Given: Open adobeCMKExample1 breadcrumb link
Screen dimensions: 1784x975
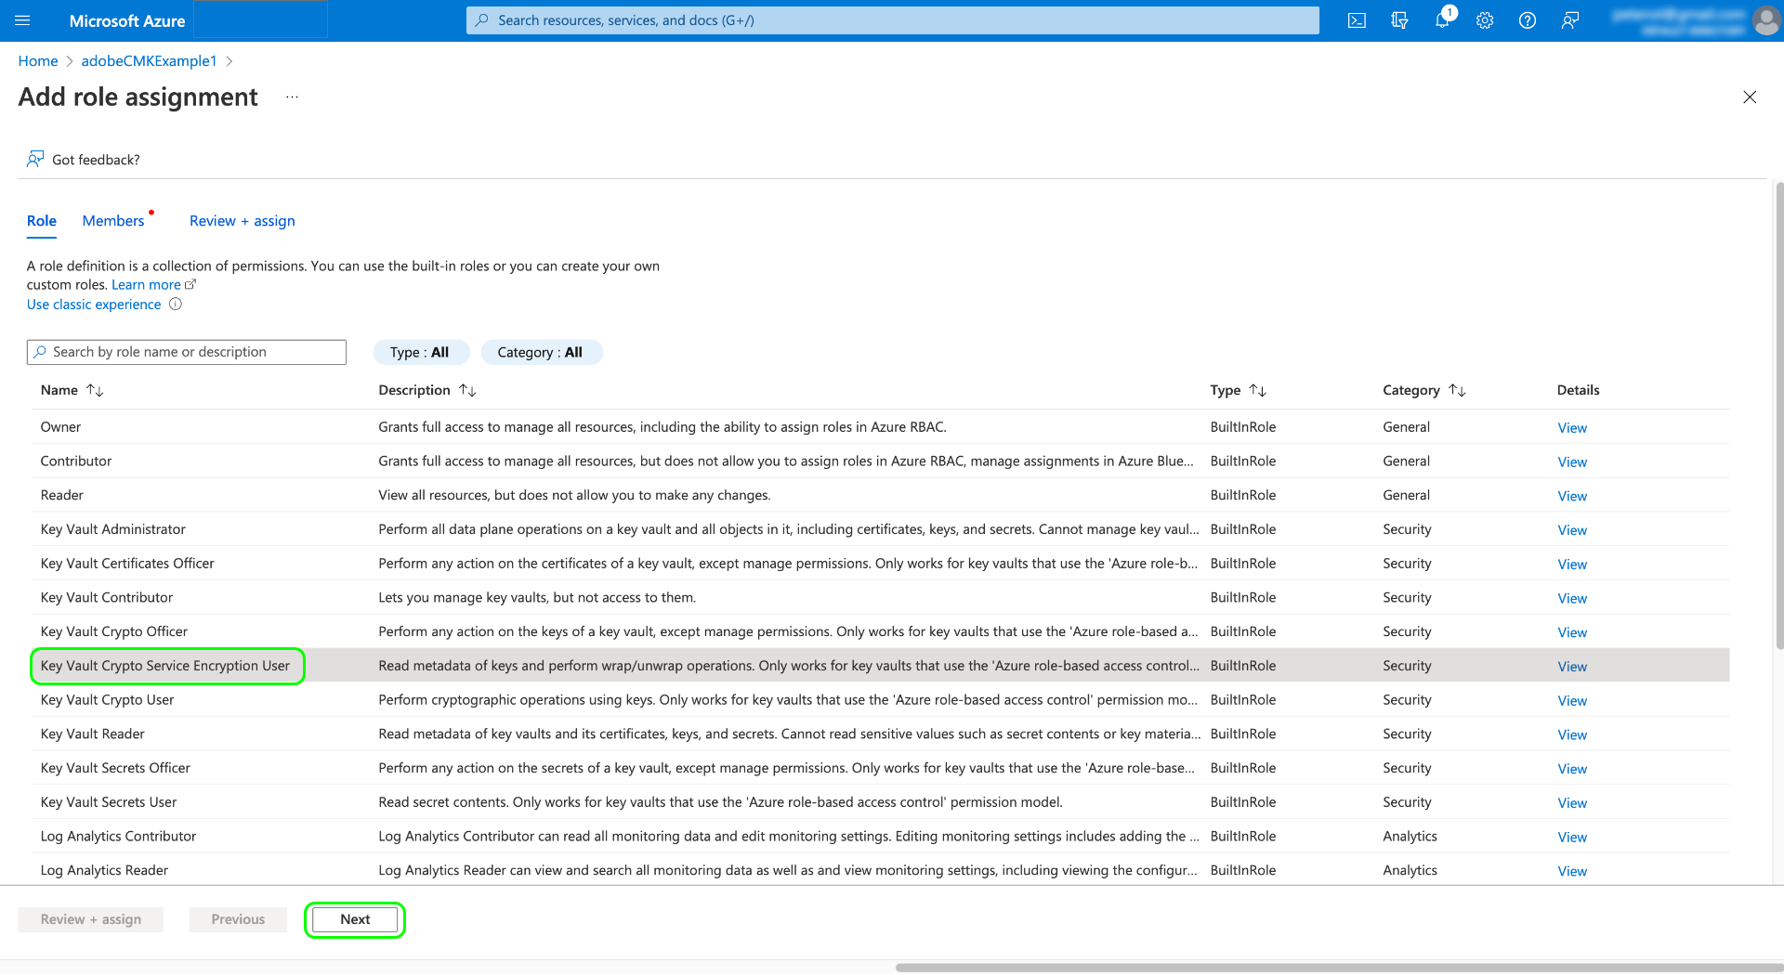Looking at the screenshot, I should click(150, 61).
